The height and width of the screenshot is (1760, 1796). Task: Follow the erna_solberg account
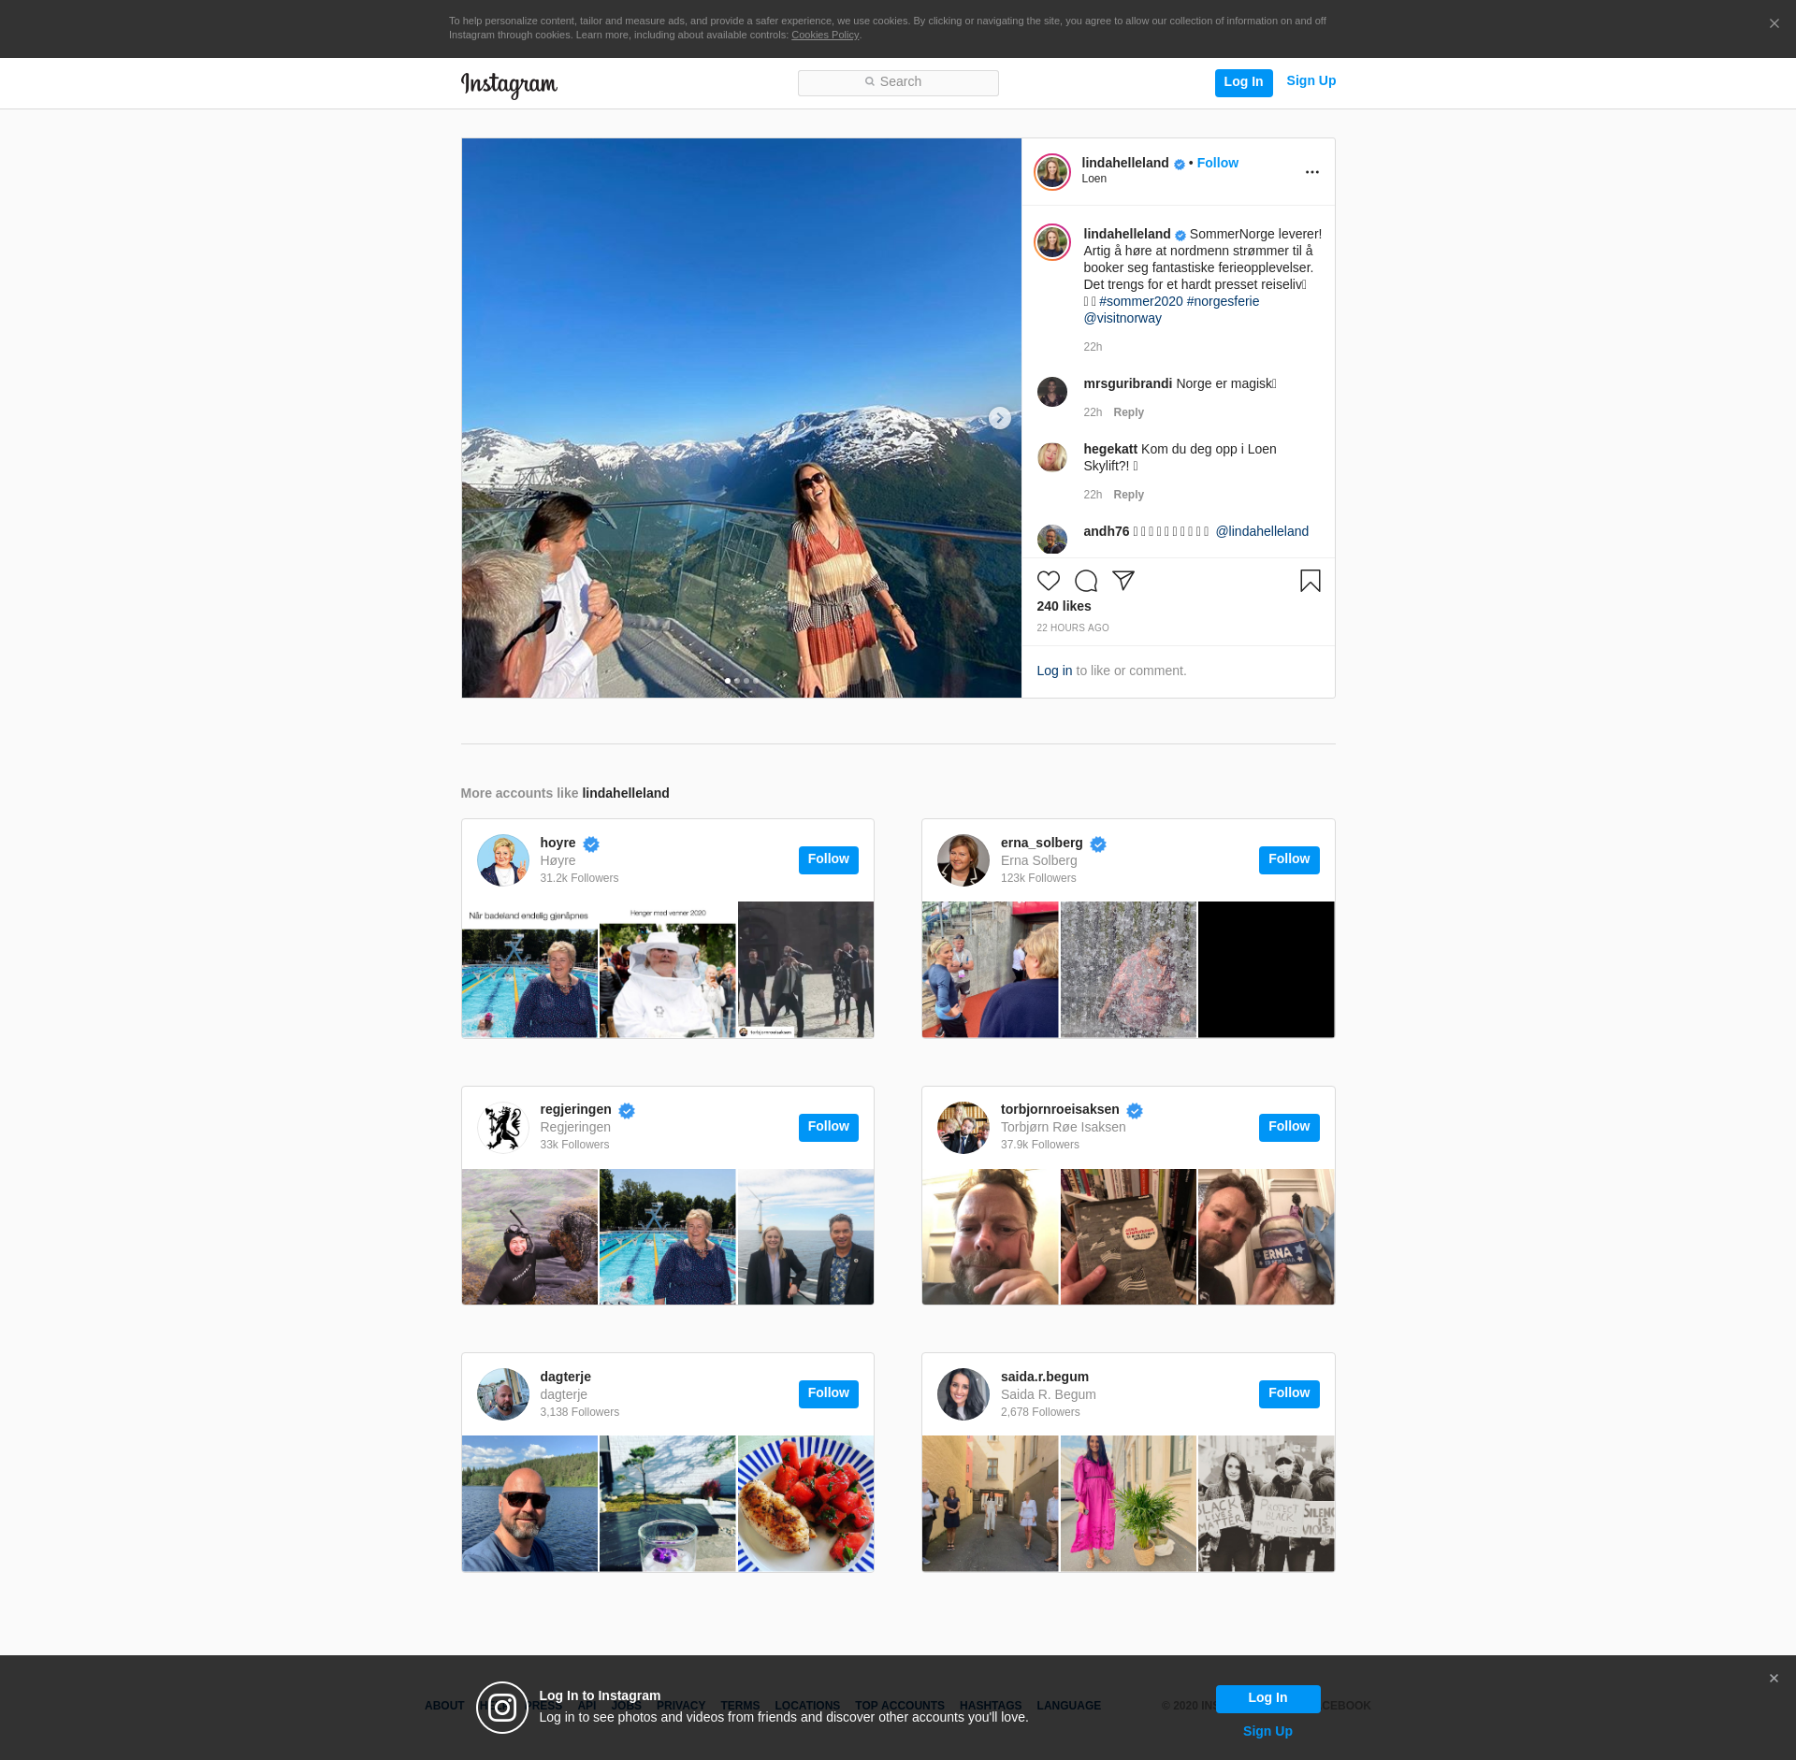1288,859
